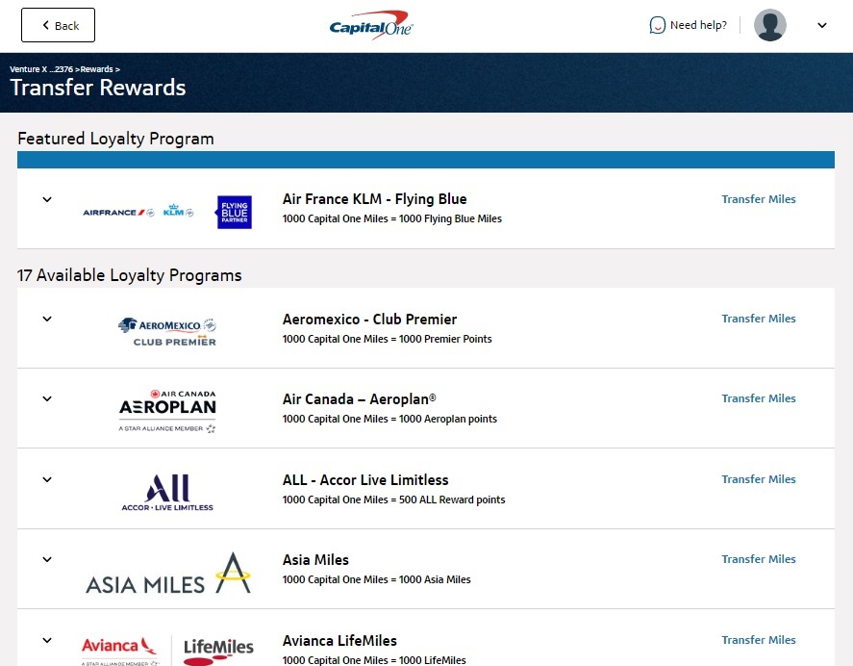Click the KLM logo

[179, 210]
